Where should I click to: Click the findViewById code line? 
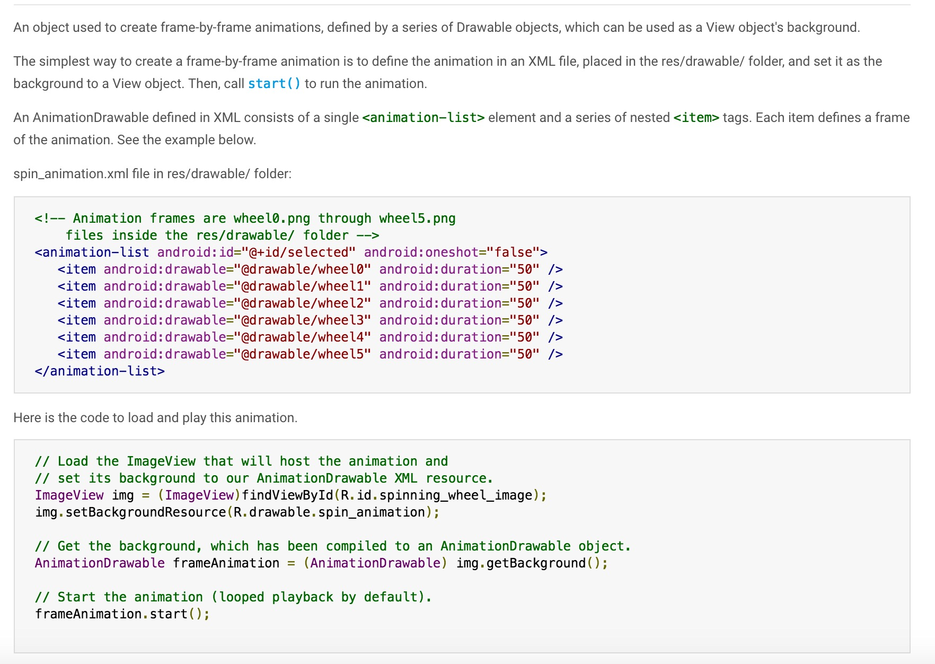point(290,495)
